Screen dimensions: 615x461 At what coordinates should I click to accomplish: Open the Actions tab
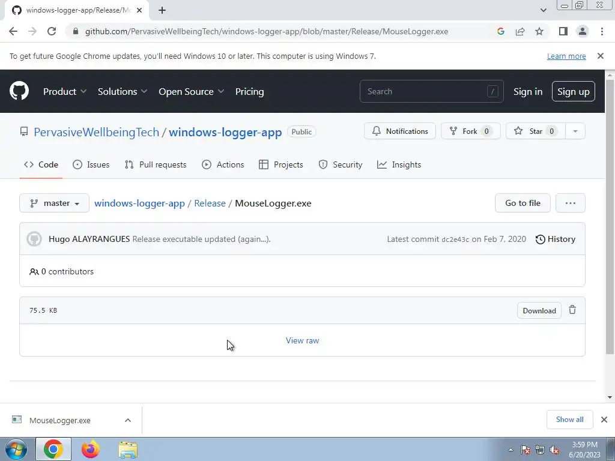pyautogui.click(x=223, y=164)
